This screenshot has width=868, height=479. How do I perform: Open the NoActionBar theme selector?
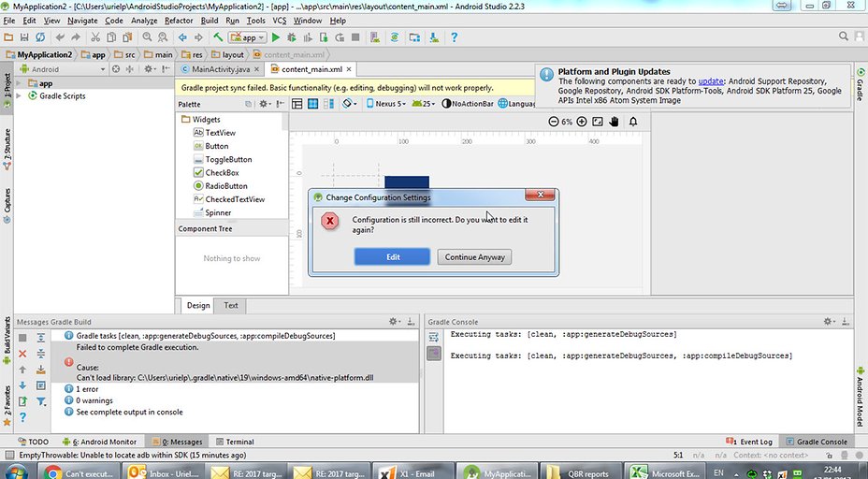tap(468, 104)
